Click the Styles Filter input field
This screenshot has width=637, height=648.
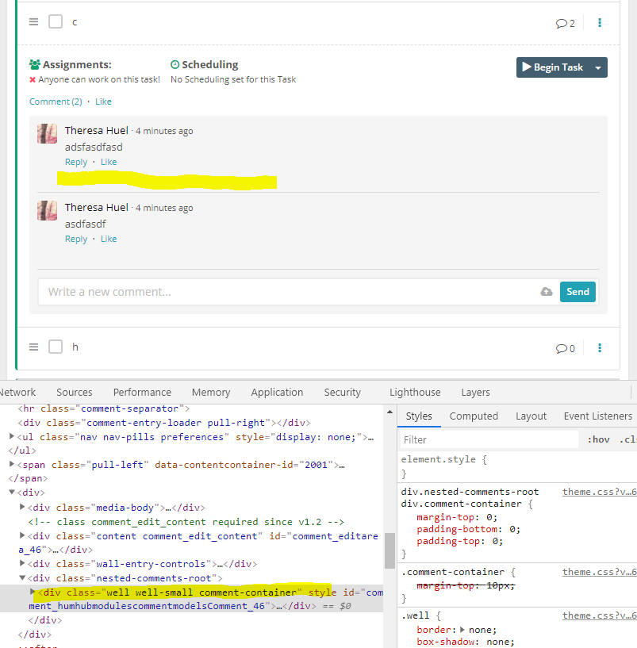pos(489,439)
